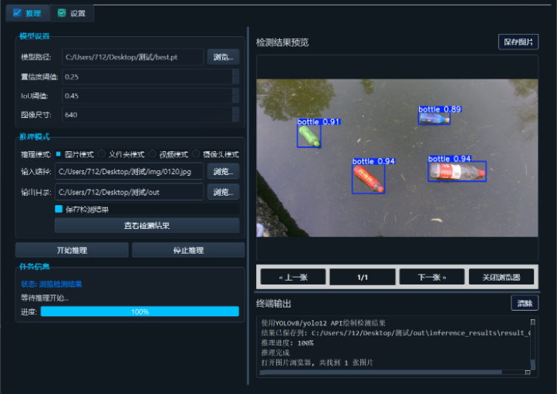Viewport: 557px width, 394px height.
Task: Click the 100% progress bar
Action: 140,311
